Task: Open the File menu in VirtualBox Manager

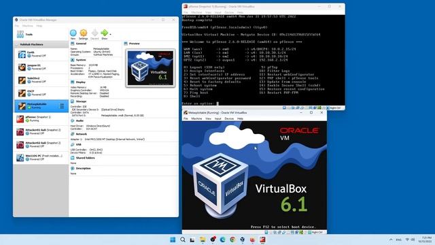Action: [17, 26]
